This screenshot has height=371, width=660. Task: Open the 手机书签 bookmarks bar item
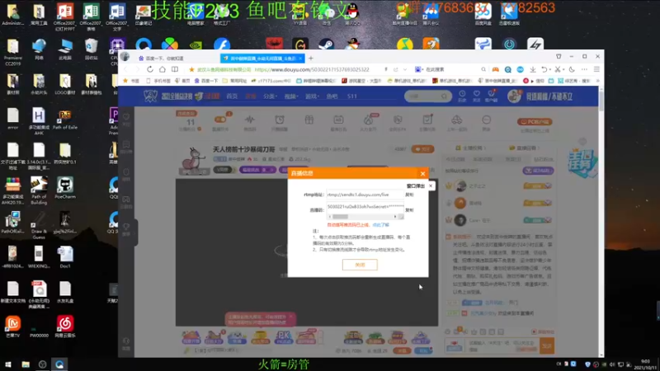click(158, 81)
